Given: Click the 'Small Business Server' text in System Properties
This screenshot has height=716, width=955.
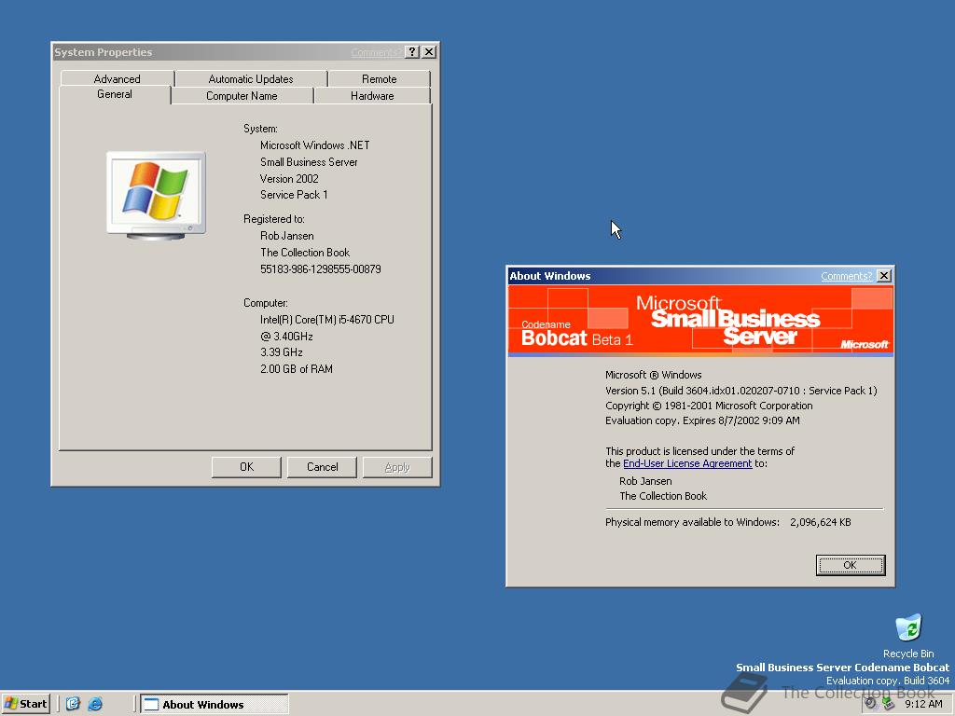Looking at the screenshot, I should pyautogui.click(x=309, y=162).
